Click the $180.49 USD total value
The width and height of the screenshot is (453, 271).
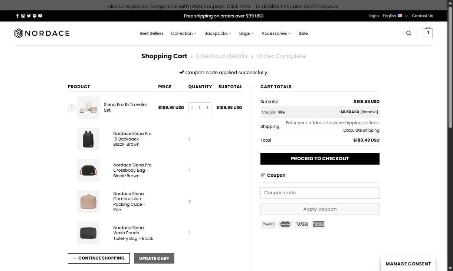[366, 140]
